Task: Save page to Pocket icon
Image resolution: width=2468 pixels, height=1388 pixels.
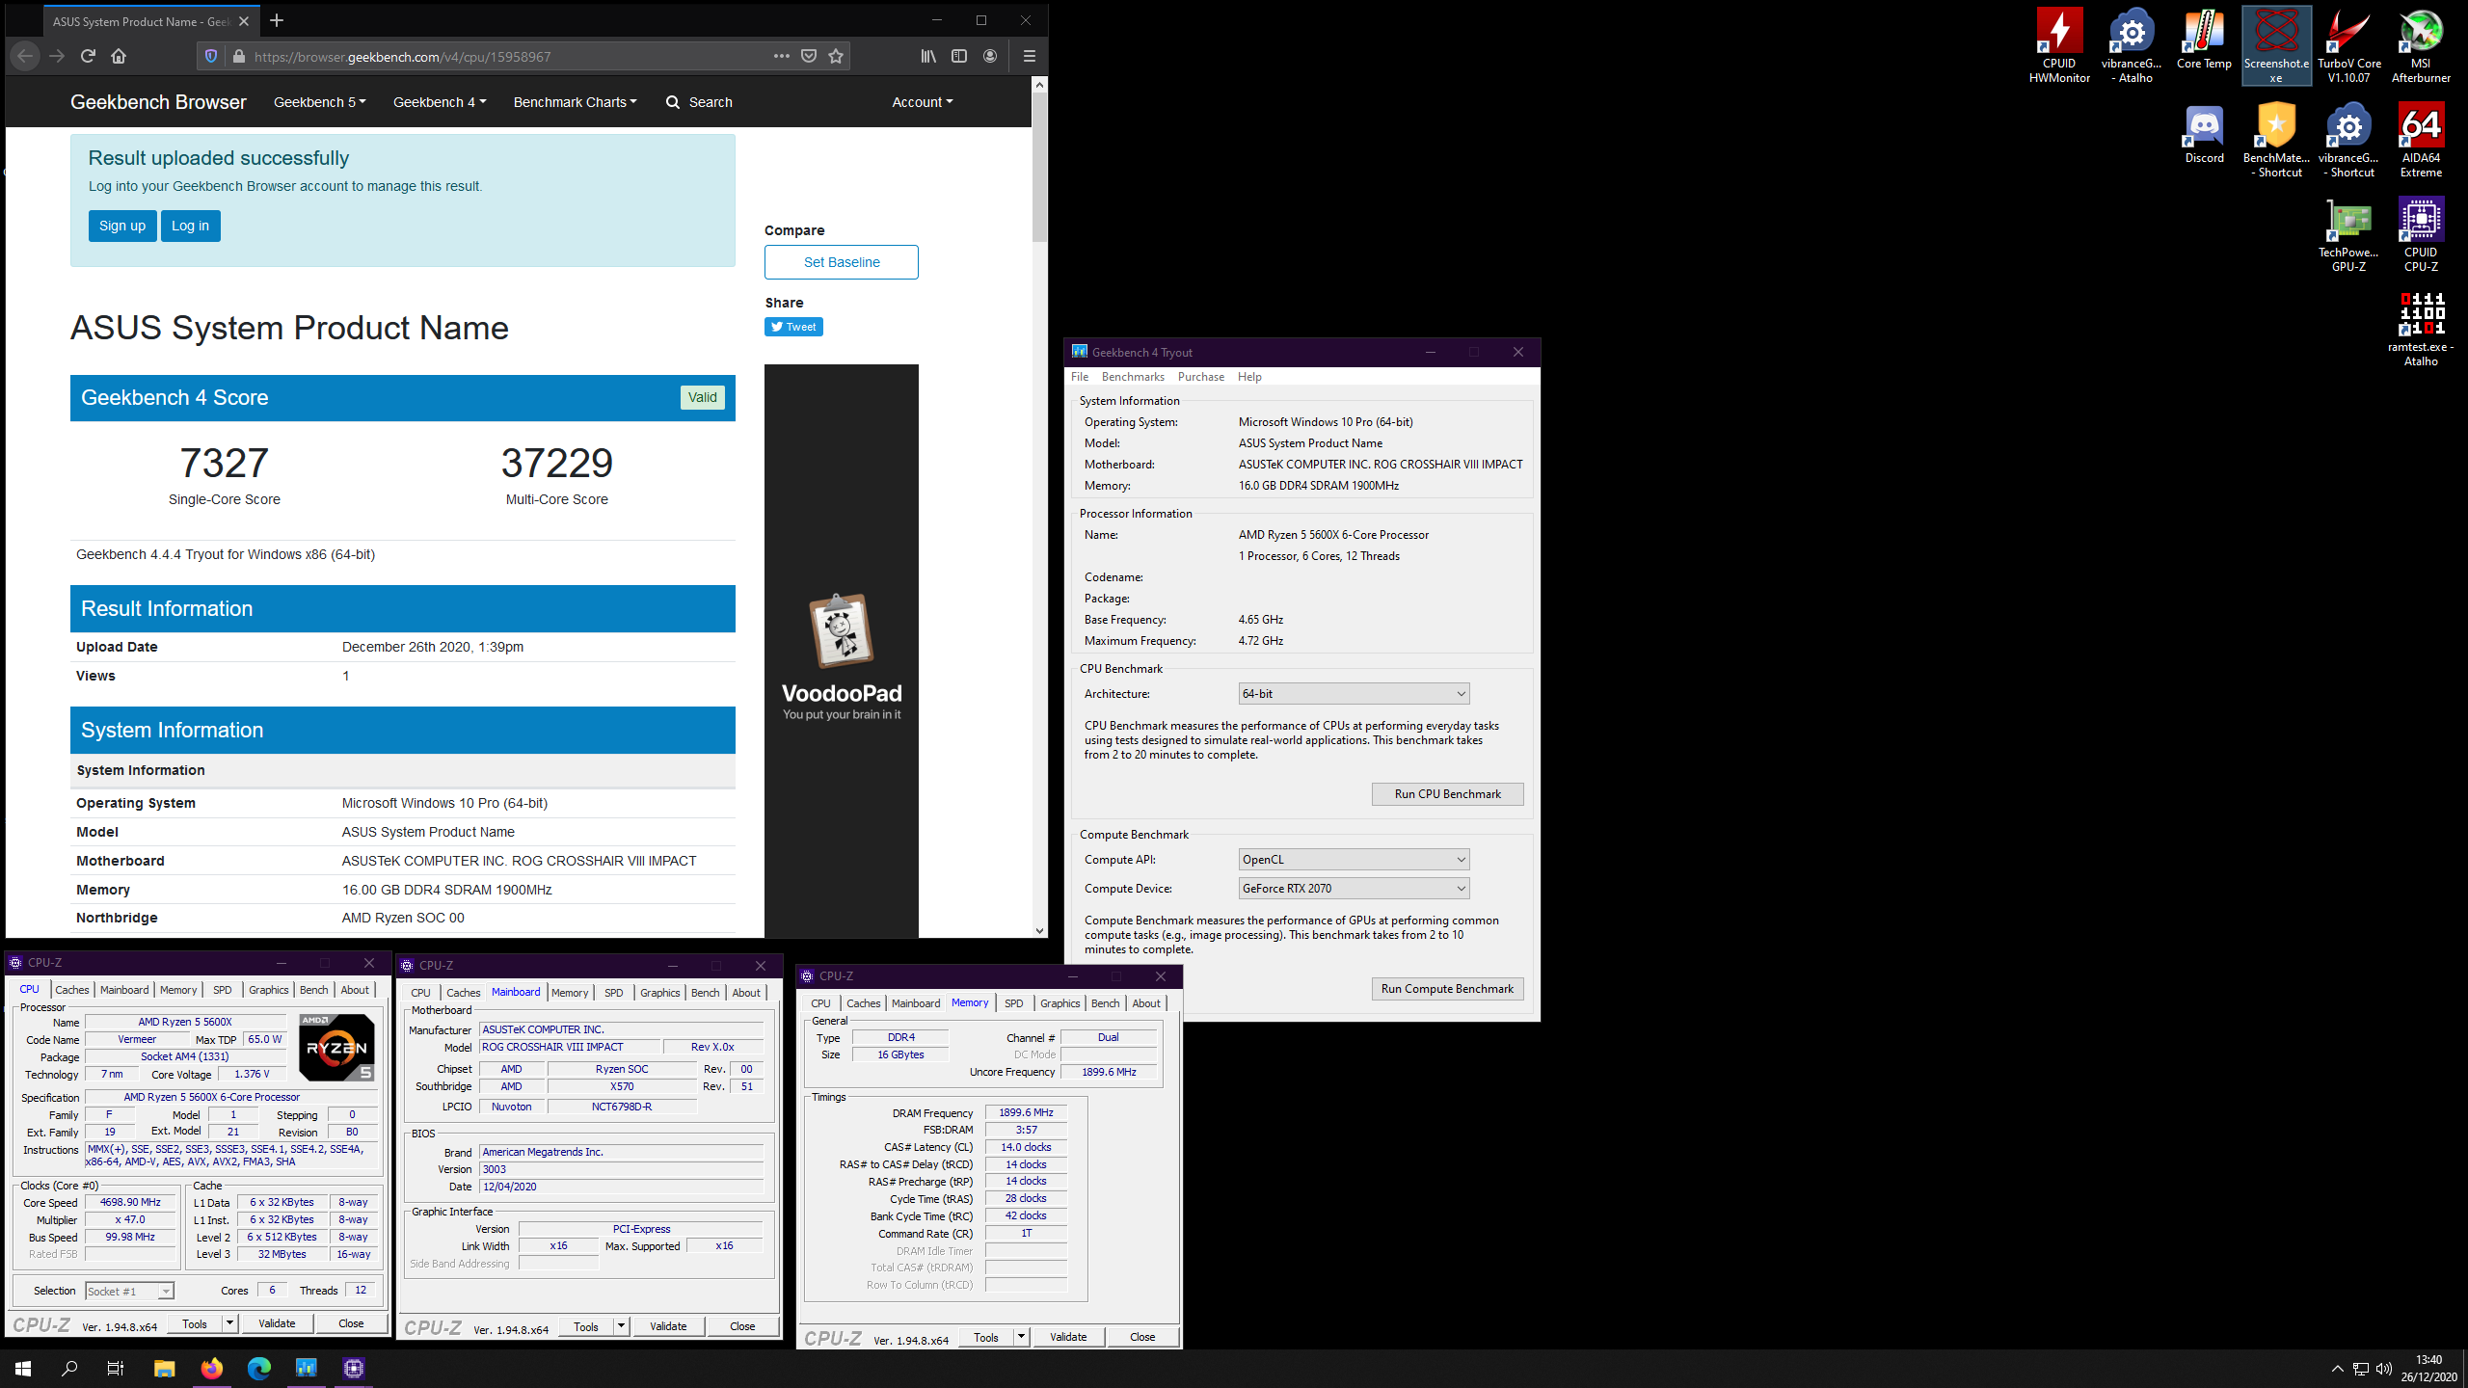Action: [x=809, y=56]
